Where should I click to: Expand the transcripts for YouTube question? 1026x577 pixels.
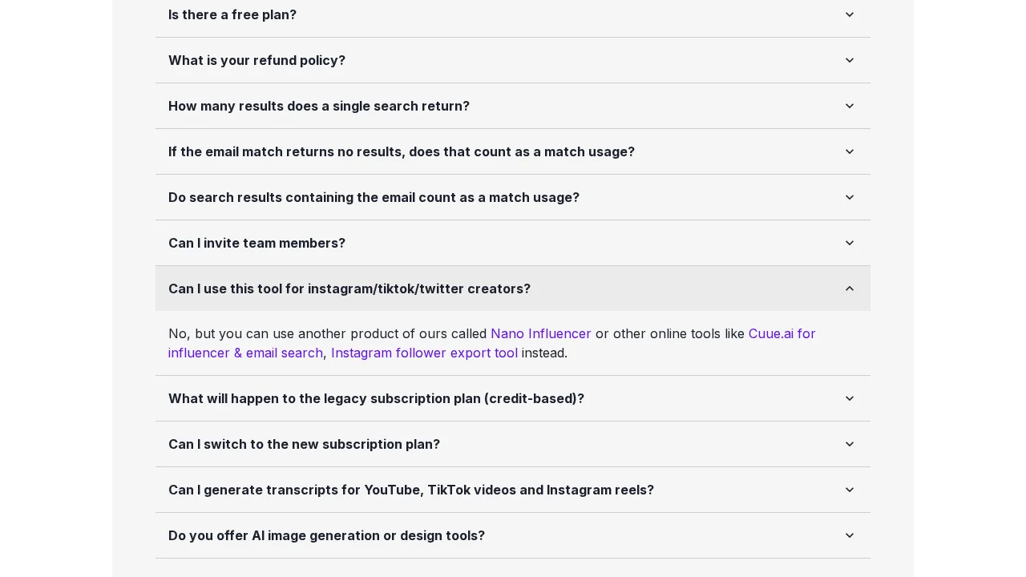(513, 490)
